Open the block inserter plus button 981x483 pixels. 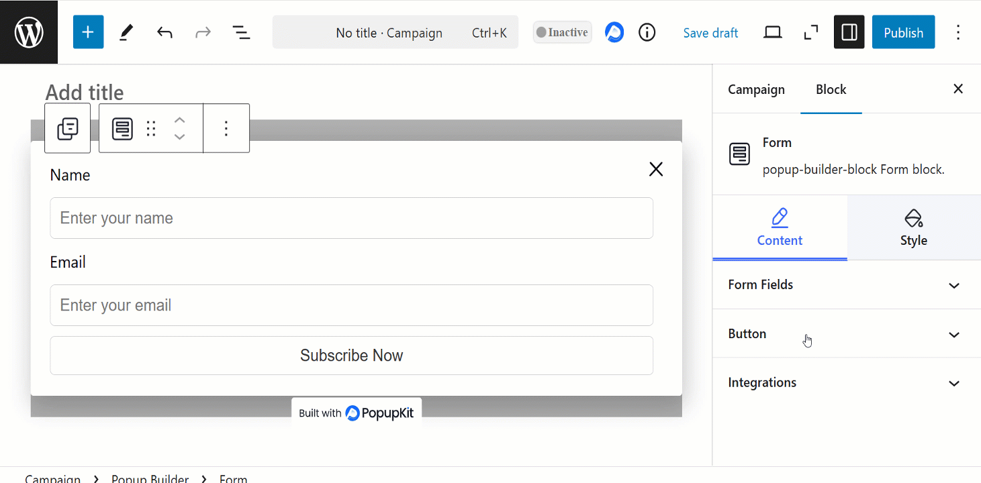(x=88, y=32)
